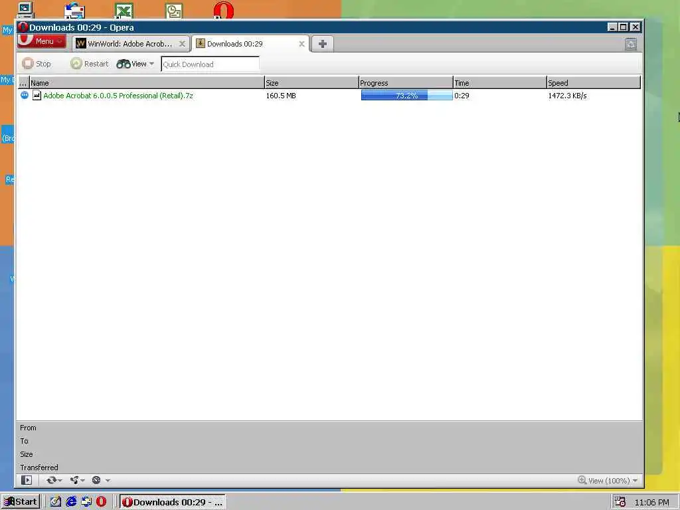Open the closed tabs trash icon

631,44
